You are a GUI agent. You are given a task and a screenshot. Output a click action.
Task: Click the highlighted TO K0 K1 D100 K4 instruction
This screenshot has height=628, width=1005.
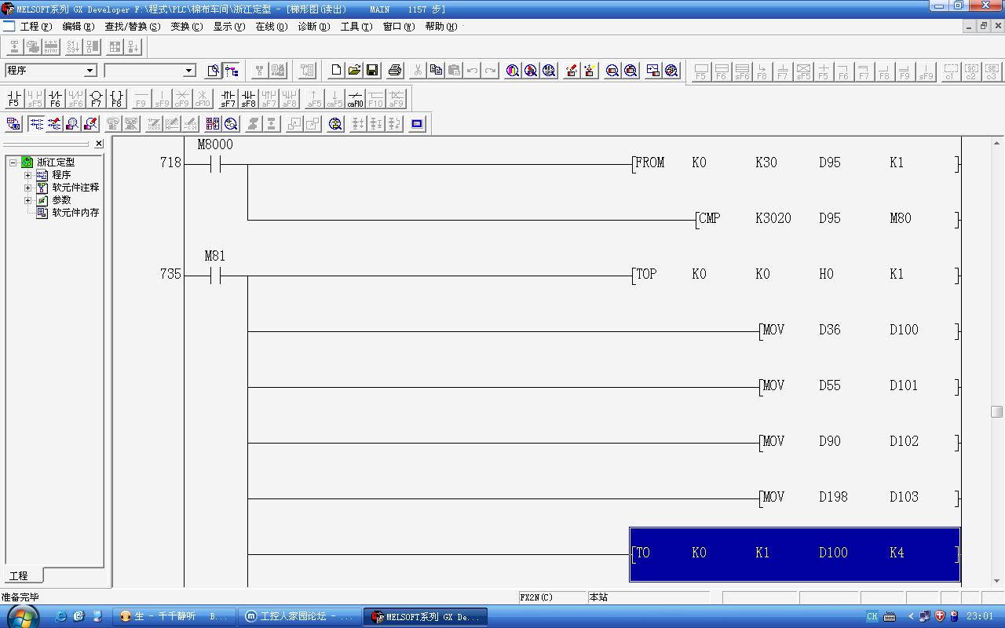pyautogui.click(x=794, y=553)
